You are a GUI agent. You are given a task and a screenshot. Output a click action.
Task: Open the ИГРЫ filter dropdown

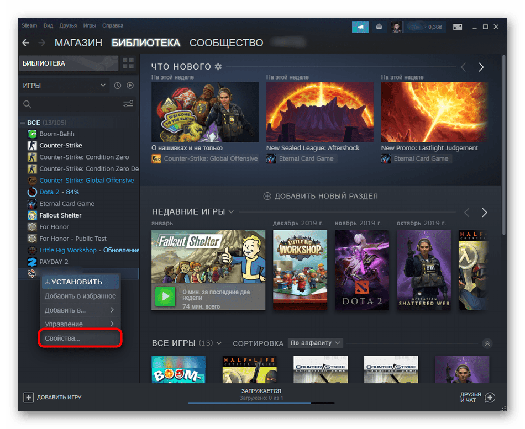tap(64, 86)
